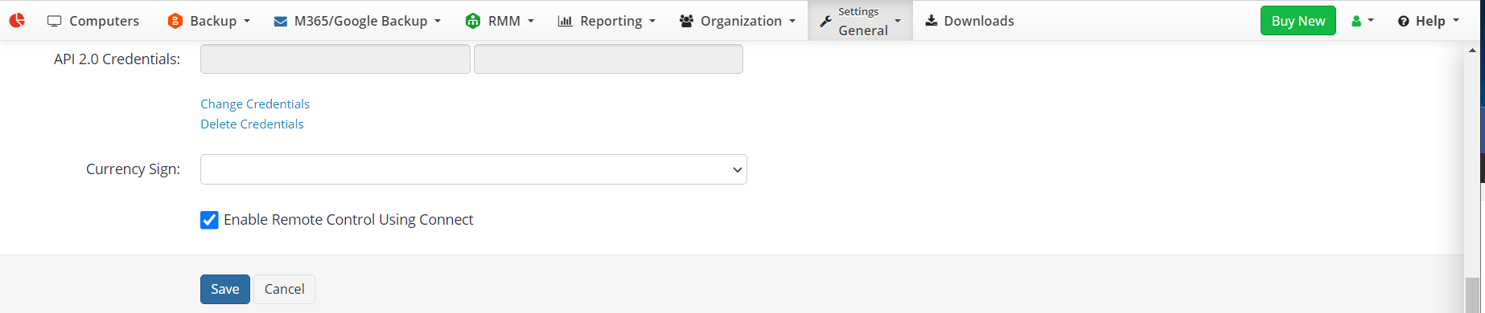
Task: Click the green RMM icon
Action: [473, 21]
